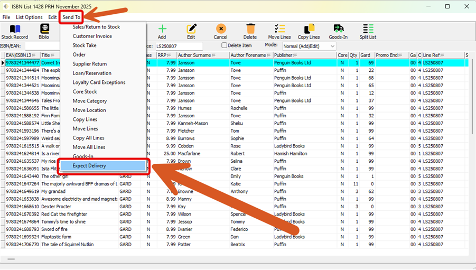Choose Stock Take menu item
The height and width of the screenshot is (270, 476).
[x=85, y=45]
